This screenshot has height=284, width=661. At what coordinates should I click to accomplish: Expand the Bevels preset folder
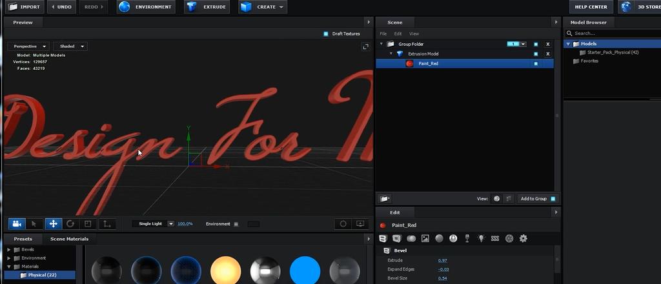coord(9,249)
